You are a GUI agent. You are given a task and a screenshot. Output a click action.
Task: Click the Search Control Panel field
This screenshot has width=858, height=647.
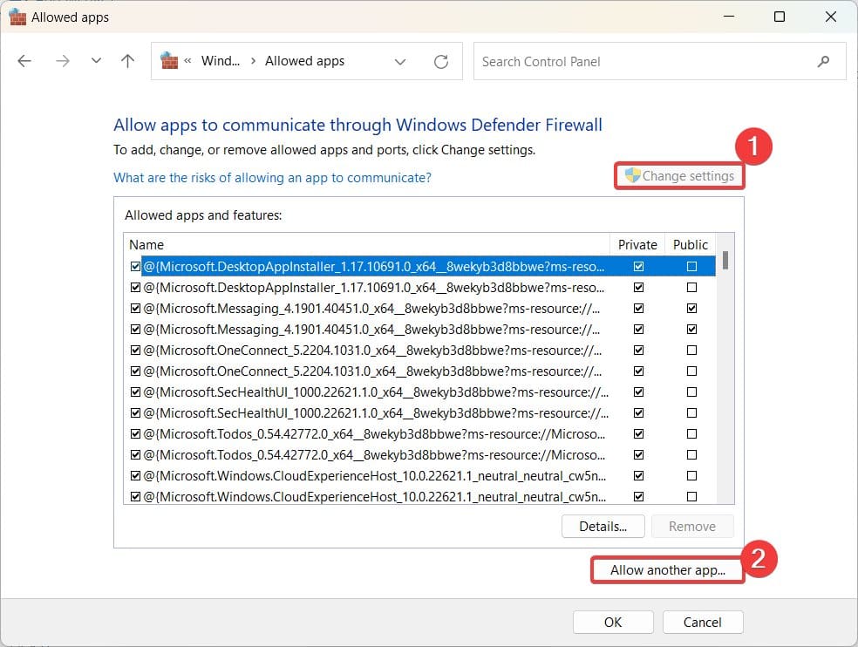pyautogui.click(x=645, y=62)
